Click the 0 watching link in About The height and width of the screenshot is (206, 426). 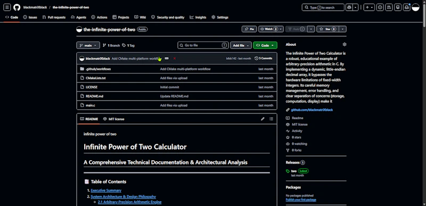coord(297,144)
